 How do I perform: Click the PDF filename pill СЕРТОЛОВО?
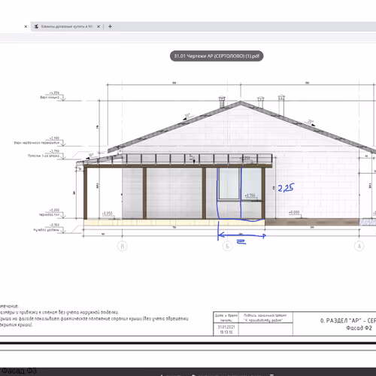click(x=217, y=56)
